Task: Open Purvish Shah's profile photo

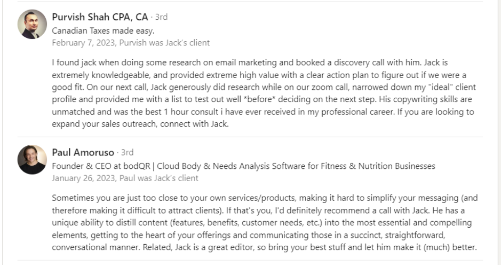Action: coord(32,25)
